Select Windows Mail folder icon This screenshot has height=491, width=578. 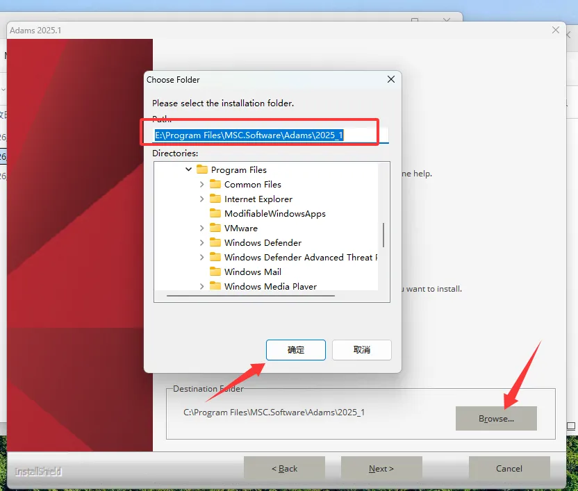coord(215,272)
